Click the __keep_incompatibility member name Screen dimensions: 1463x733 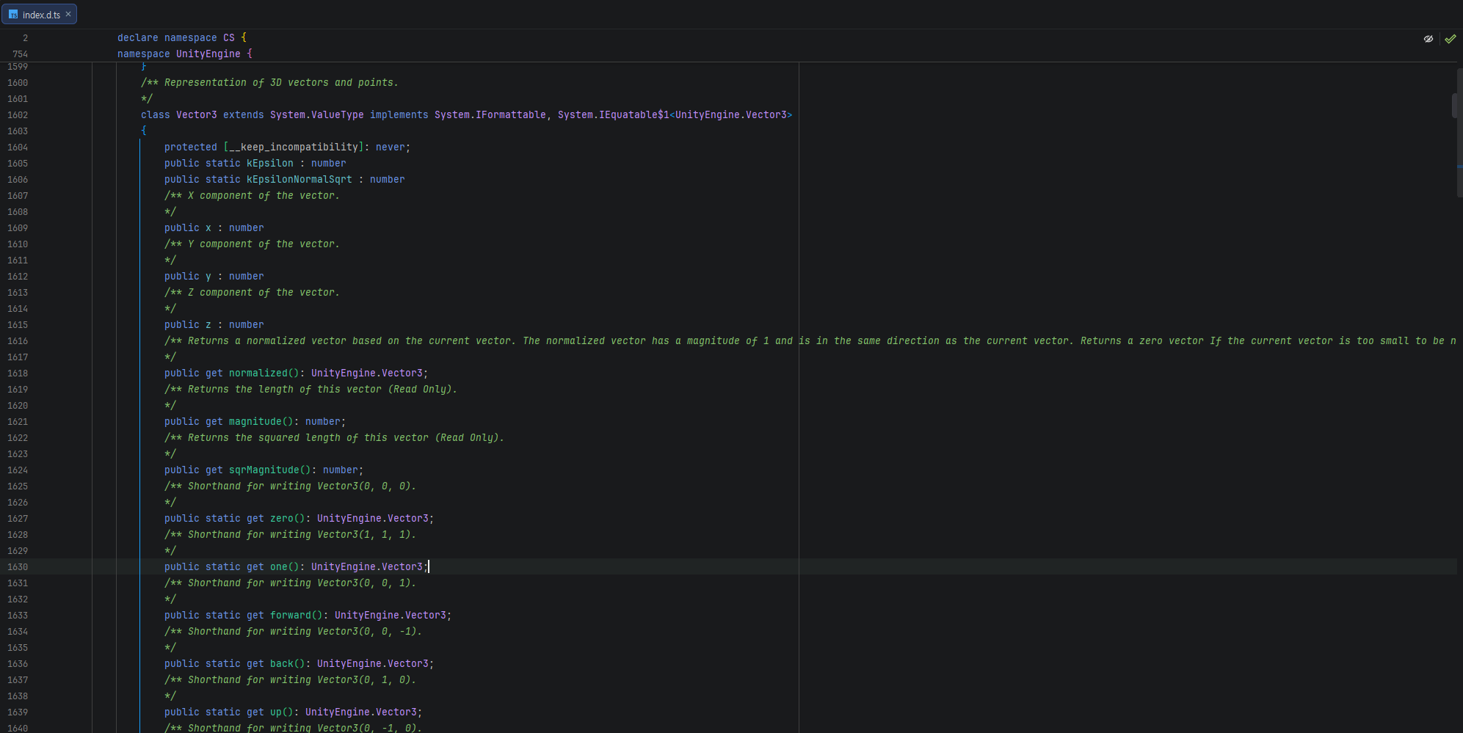(x=294, y=147)
